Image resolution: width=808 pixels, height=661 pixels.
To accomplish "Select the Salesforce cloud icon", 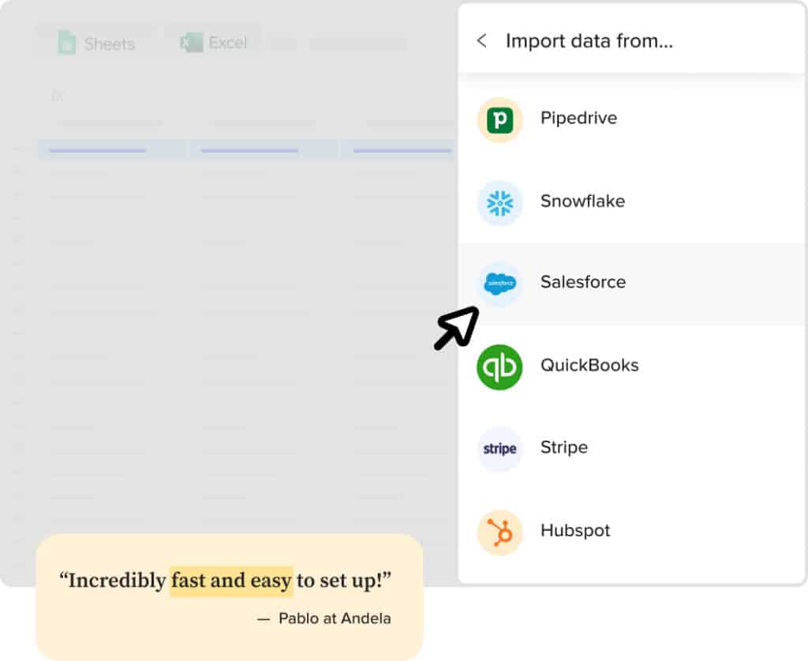I will coord(499,282).
